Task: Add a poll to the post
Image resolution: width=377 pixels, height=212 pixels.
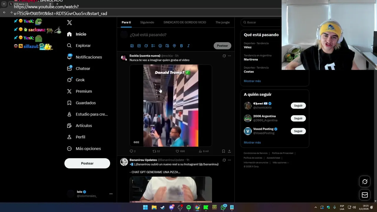Action: click(153, 46)
